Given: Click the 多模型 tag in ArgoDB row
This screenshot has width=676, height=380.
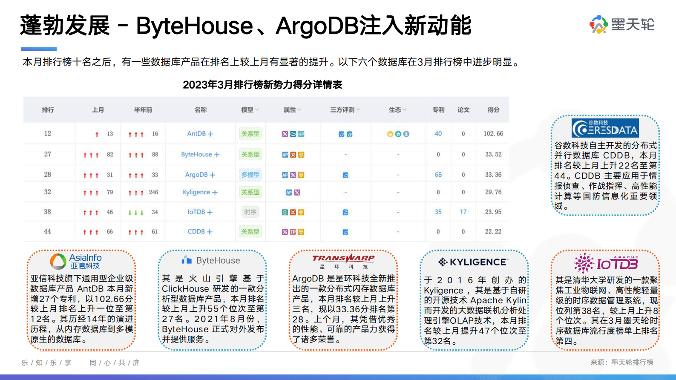Looking at the screenshot, I should click(x=250, y=175).
